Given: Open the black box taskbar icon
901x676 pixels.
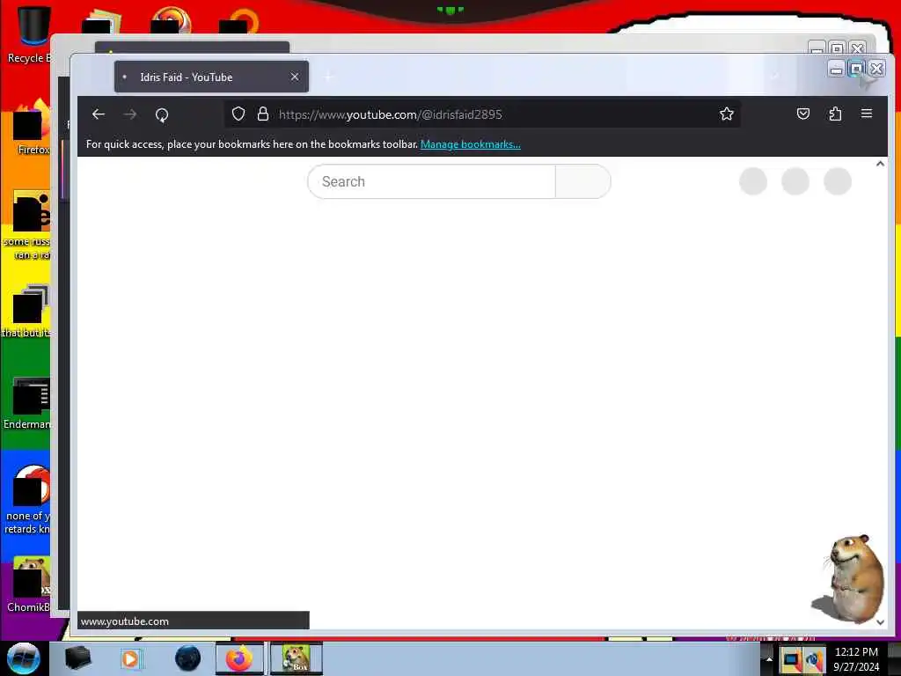Looking at the screenshot, I should point(77,658).
